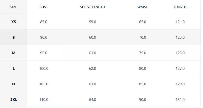The image size is (203, 108).
Task: Click the SLEEVE LENGTH column header
Action: (x=92, y=7)
